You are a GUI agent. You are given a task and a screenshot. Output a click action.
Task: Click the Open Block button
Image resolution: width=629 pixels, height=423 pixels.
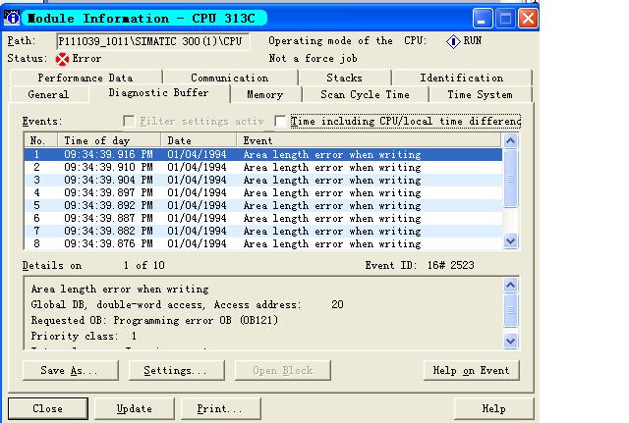(283, 371)
